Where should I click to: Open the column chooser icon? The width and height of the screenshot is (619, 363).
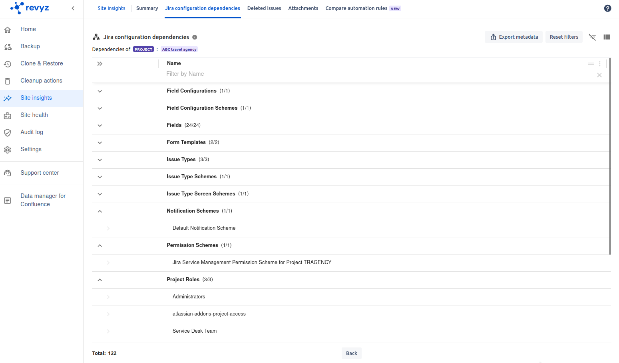[x=607, y=37]
